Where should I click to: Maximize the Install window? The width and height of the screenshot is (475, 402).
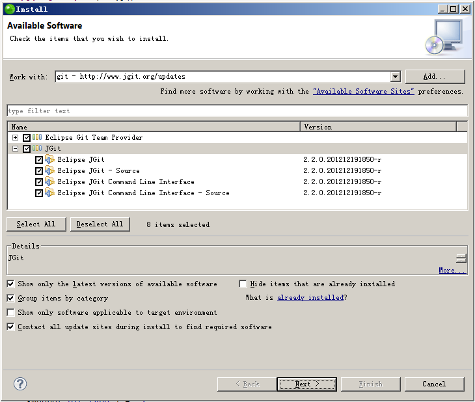coord(453,9)
